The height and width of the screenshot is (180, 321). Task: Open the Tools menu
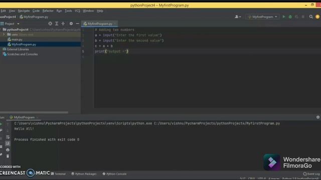tap(68, 11)
